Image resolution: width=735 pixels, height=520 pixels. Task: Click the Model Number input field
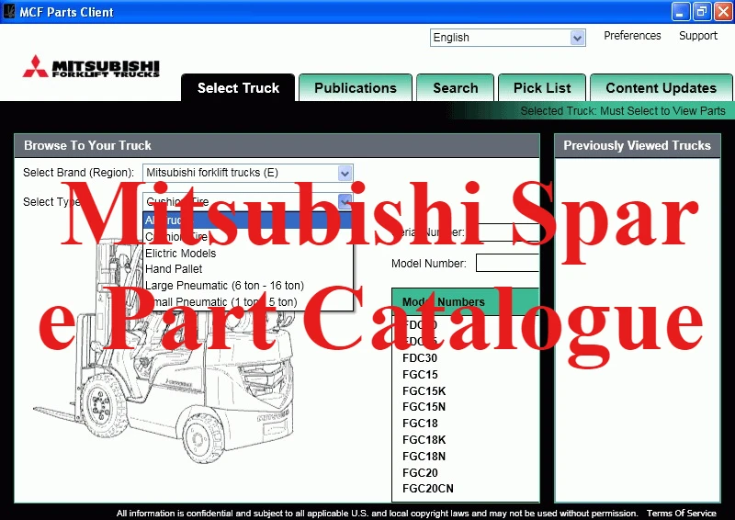pyautogui.click(x=508, y=263)
